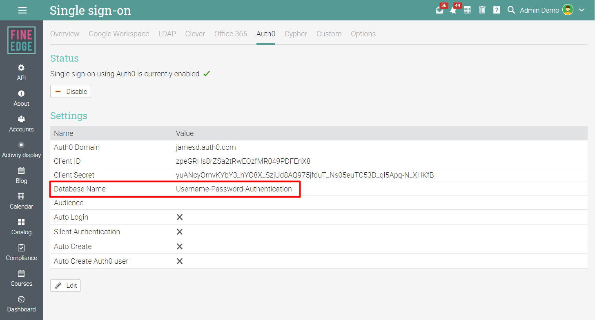Click the Auth0 currently enabled status text
This screenshot has height=320, width=595.
125,74
